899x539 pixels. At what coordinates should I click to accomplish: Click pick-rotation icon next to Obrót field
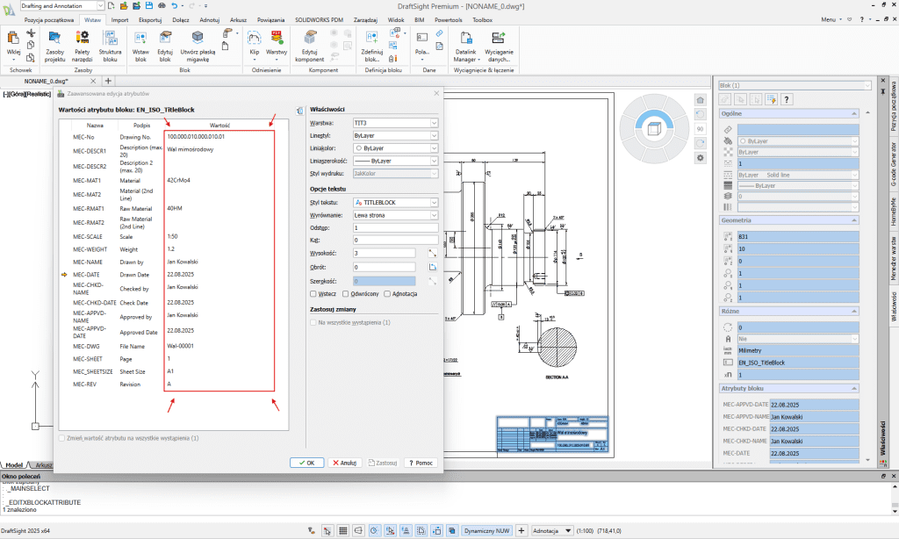(x=432, y=267)
